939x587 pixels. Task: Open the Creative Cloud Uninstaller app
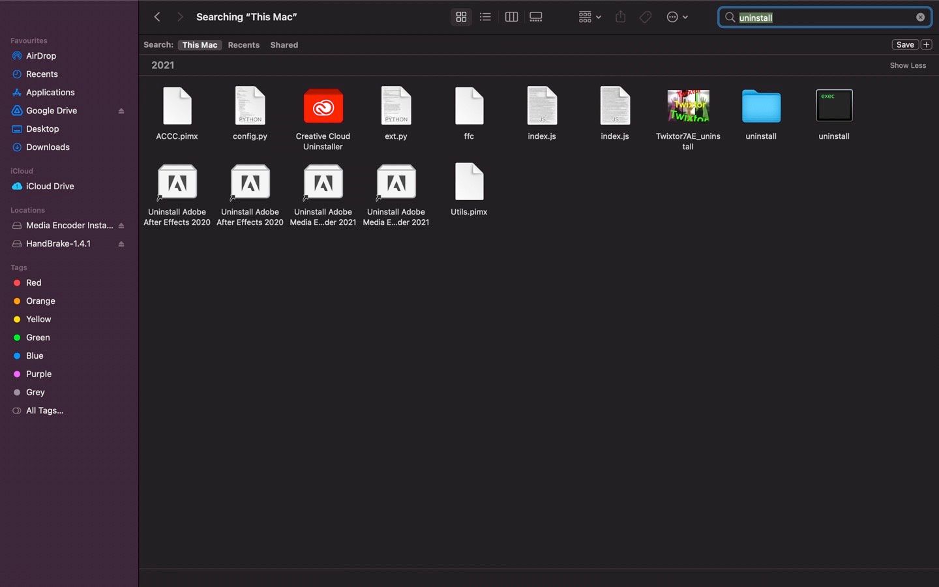pos(323,106)
